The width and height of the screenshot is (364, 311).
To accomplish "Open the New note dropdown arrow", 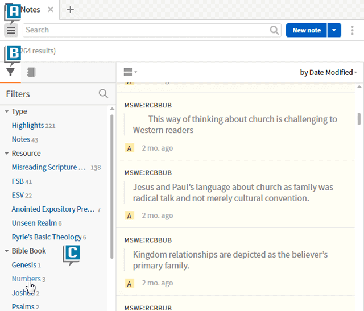I will click(x=334, y=30).
